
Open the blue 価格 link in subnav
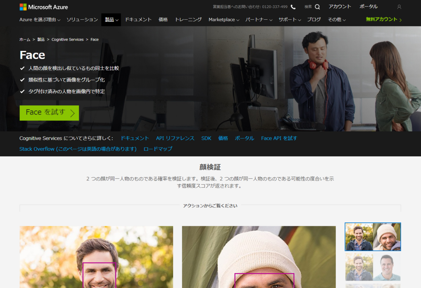(223, 138)
